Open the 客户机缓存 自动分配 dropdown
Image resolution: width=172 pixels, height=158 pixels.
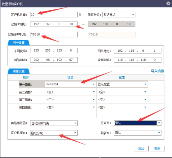tap(54, 133)
